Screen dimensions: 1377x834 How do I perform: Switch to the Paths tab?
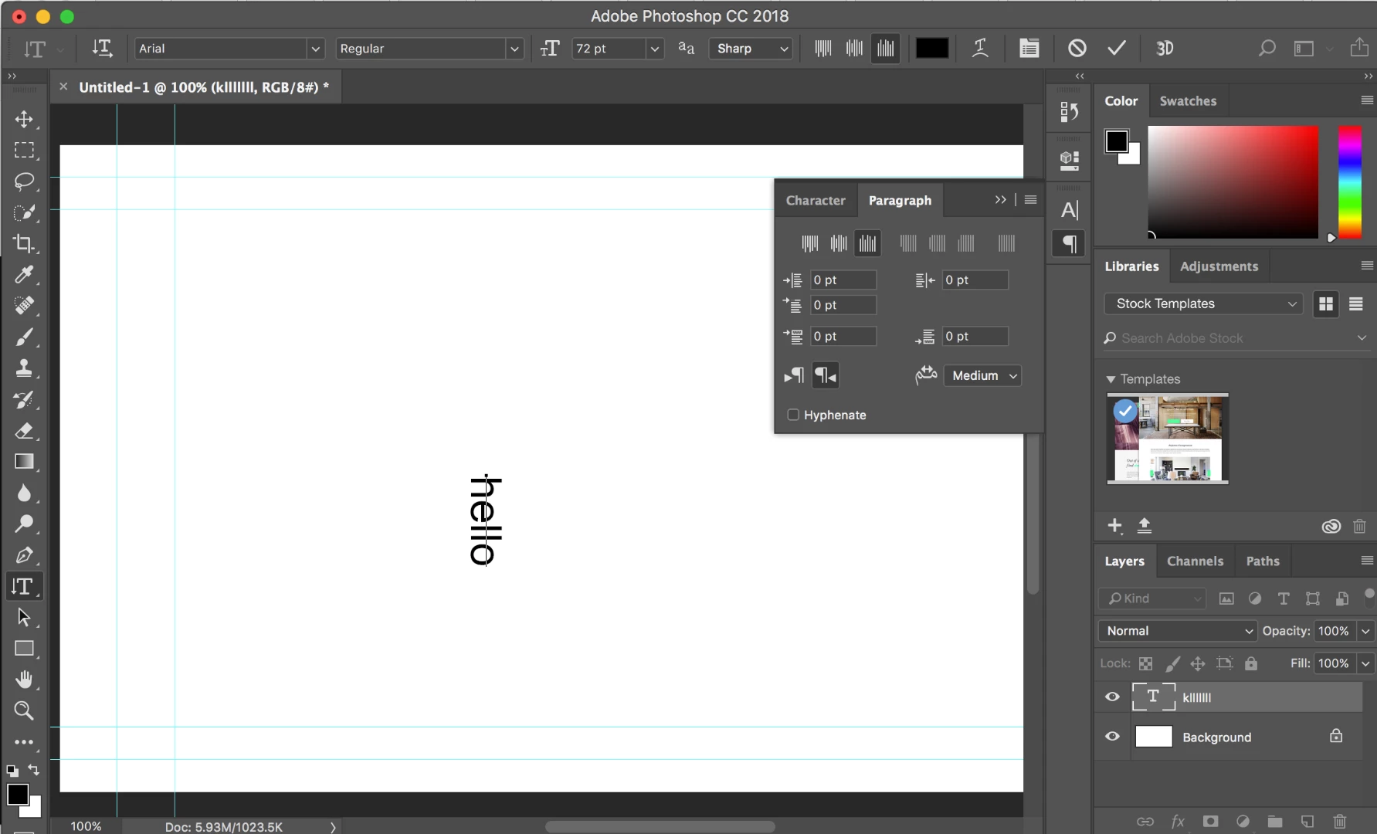(x=1263, y=561)
